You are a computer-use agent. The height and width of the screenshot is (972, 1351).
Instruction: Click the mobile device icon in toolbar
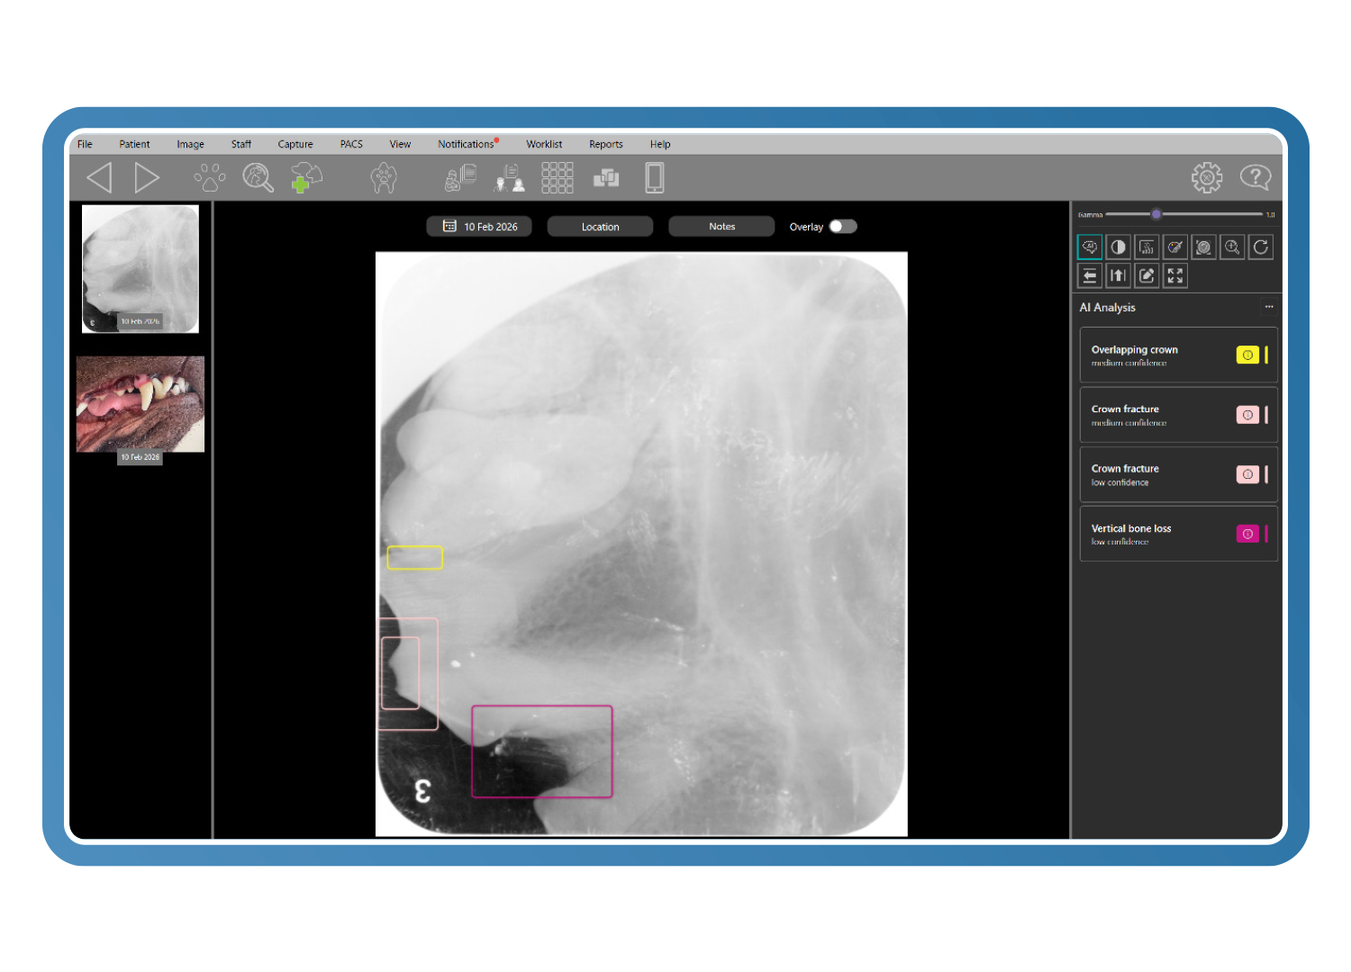(x=655, y=177)
